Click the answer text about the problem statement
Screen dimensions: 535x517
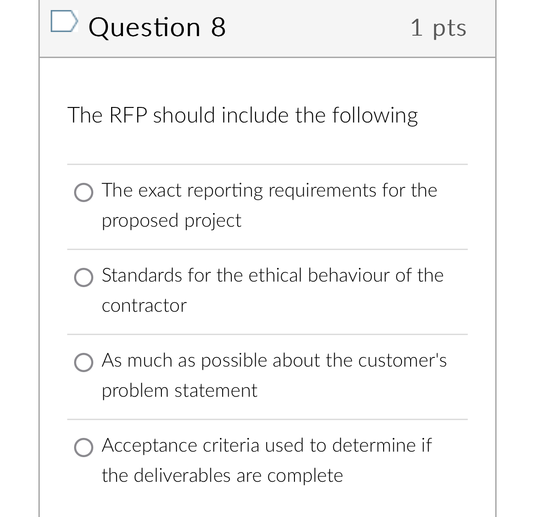(x=274, y=361)
